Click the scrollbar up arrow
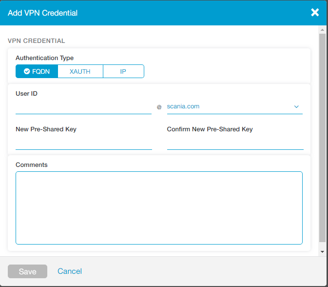This screenshot has width=328, height=287. [x=322, y=30]
